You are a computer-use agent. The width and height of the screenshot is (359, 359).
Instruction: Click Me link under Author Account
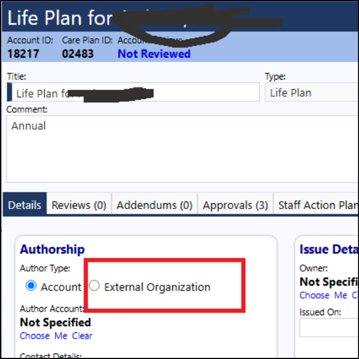(x=61, y=336)
